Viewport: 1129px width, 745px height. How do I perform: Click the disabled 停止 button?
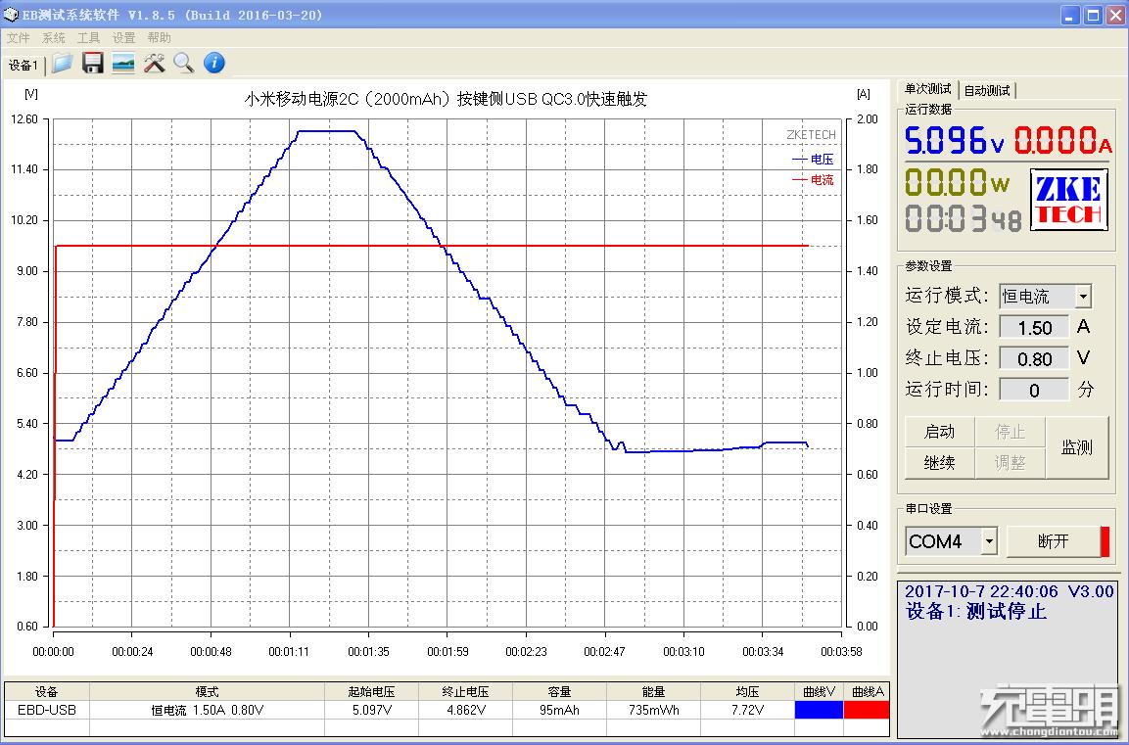[x=1010, y=432]
